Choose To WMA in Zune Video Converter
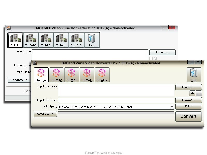The height and width of the screenshot is (155, 207). (102, 75)
